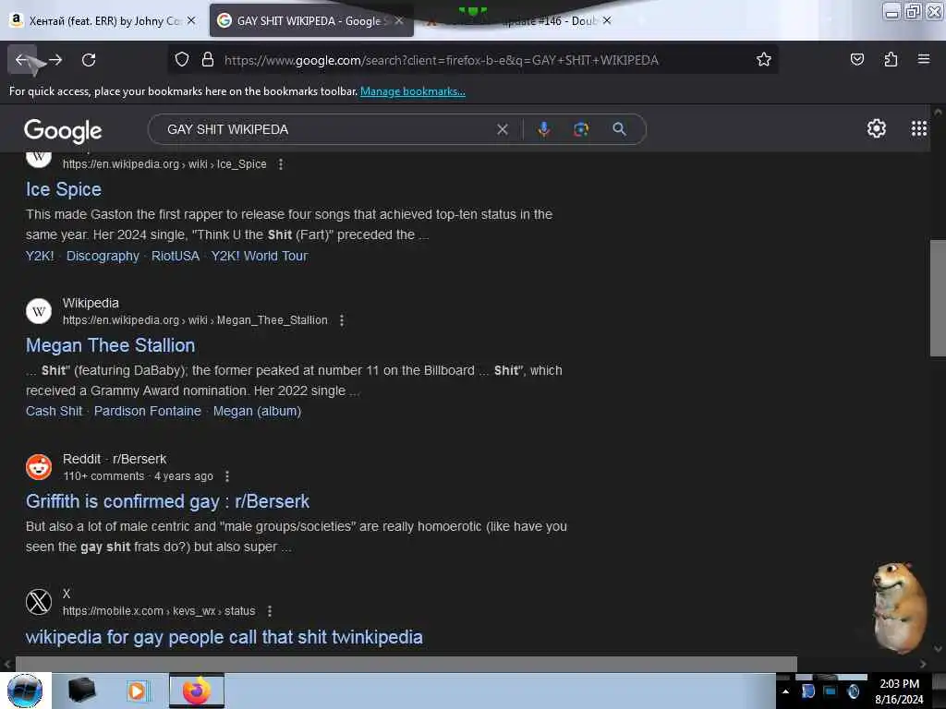Click the horizontal scrollbar thumb
This screenshot has width=946, height=709.
coord(406,664)
